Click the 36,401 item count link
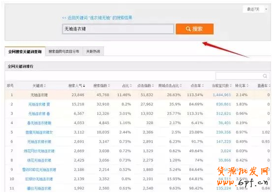 (x=225, y=123)
